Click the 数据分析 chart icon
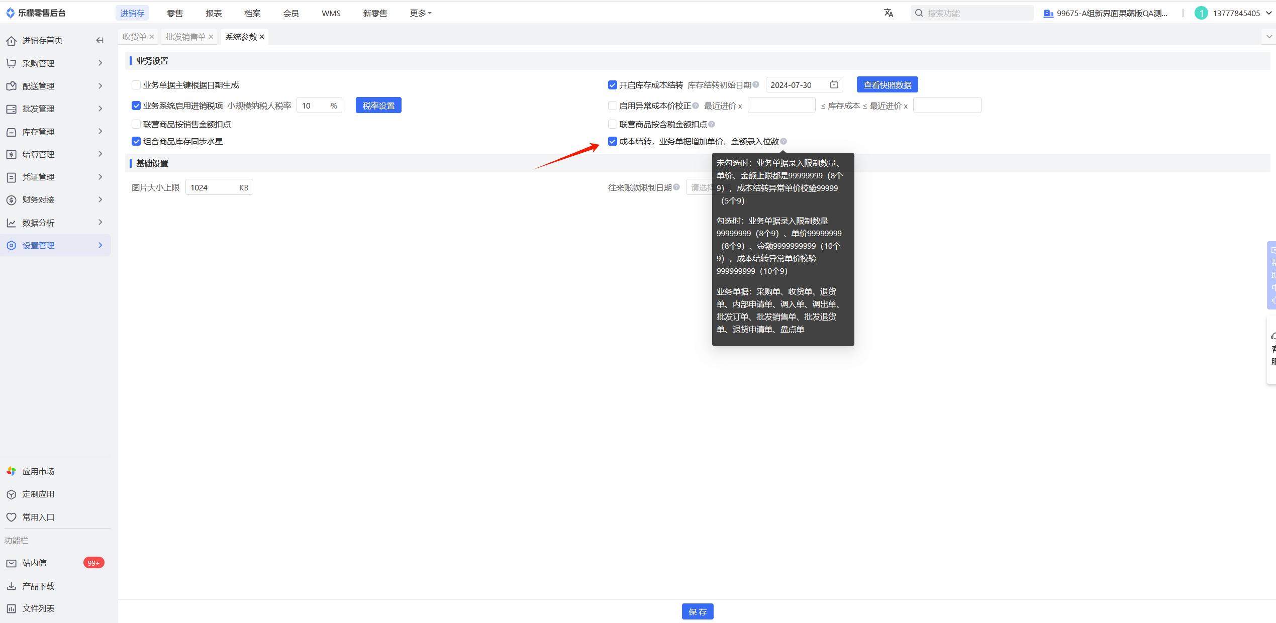 click(x=11, y=223)
